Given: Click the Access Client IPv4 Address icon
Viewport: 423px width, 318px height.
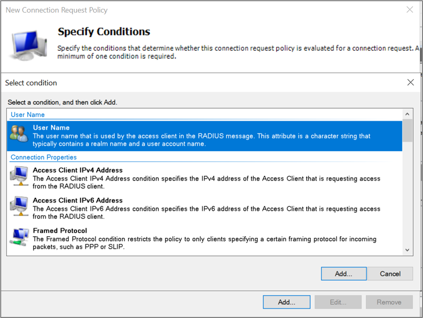Looking at the screenshot, I should [19, 176].
